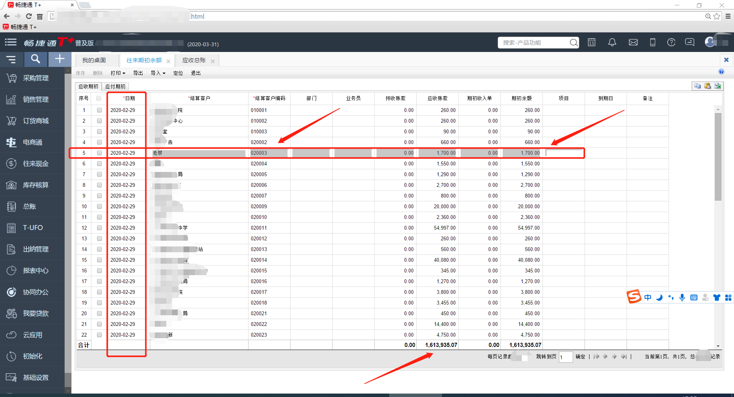734x397 pixels.
Task: Open 报表中心 in the sidebar
Action: click(32, 271)
